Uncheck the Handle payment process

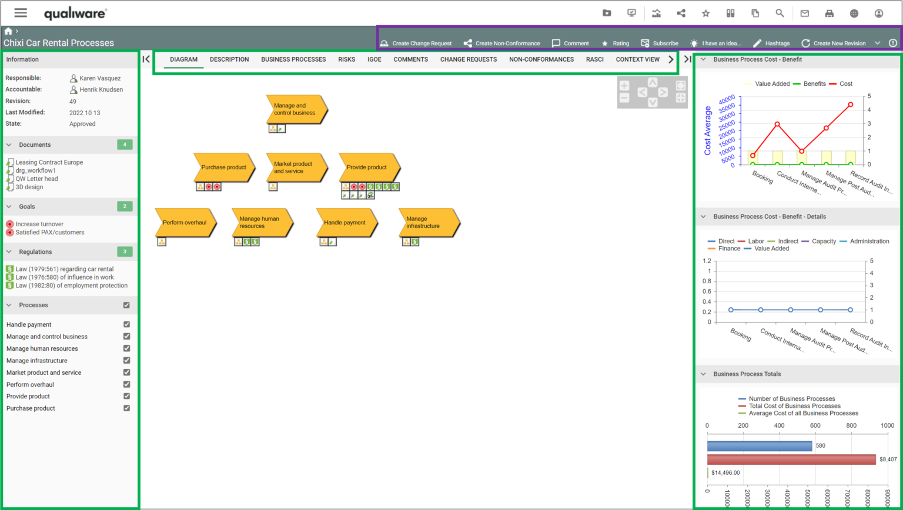[x=126, y=324]
